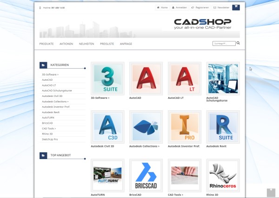Image resolution: width=279 pixels, height=198 pixels.
Task: Open the AutoCAD LT product thumbnail
Action: (x=185, y=78)
